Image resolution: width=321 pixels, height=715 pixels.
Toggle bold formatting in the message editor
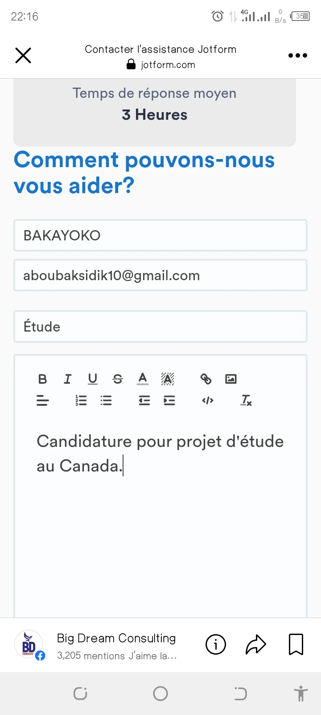[42, 379]
